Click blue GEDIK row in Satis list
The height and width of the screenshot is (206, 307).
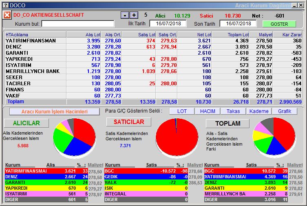pyautogui.click(x=146, y=177)
